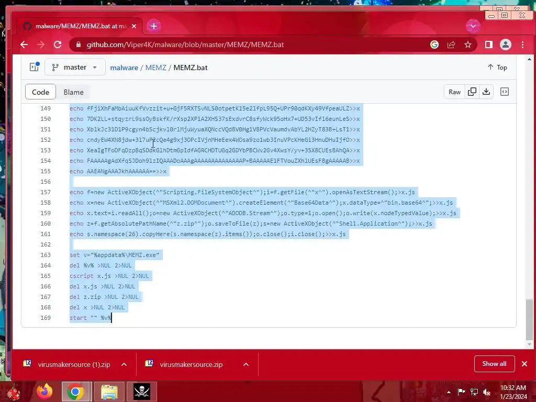Open the malware repository breadcrumb link

click(124, 68)
